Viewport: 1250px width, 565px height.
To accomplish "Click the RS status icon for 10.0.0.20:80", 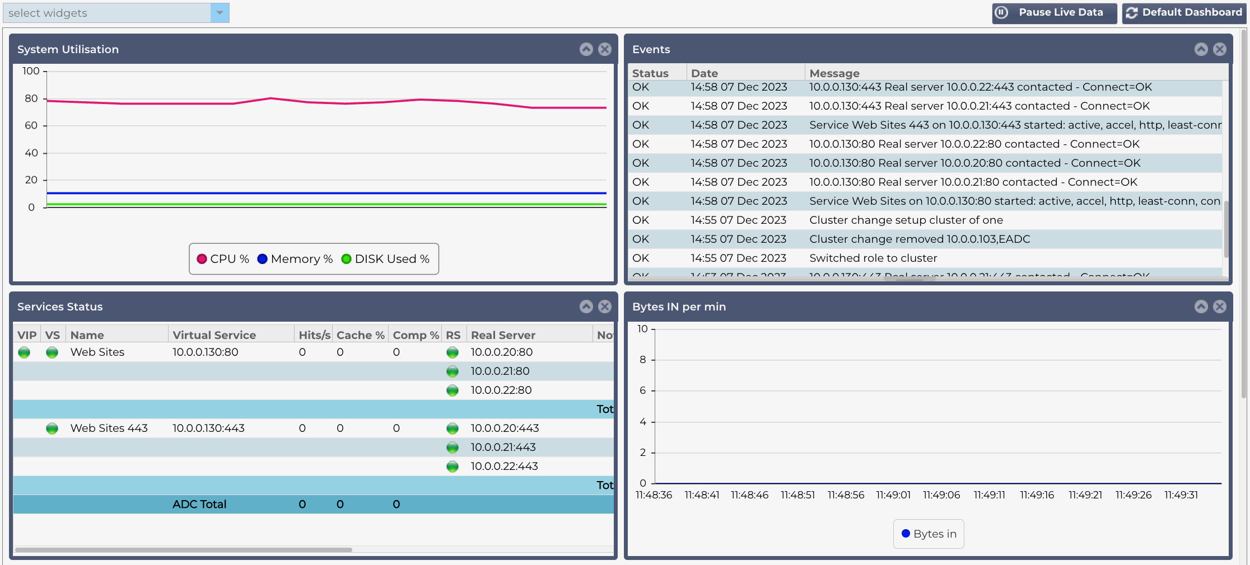I will pyautogui.click(x=453, y=352).
